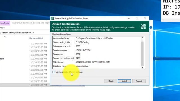Select the IRCache write cache folder path
The image size is (180, 101).
point(94,38)
